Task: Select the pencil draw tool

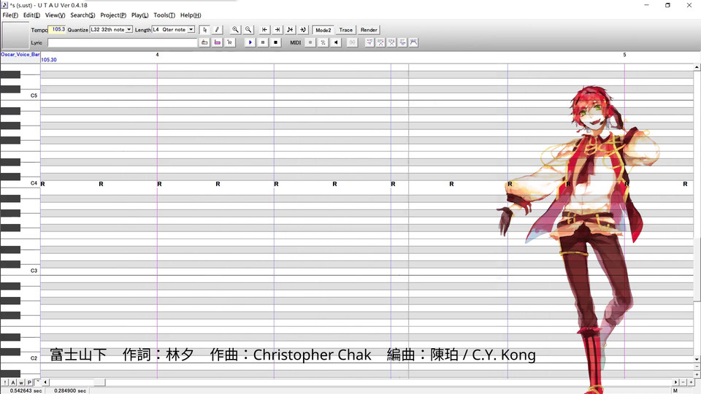Action: pyautogui.click(x=218, y=30)
